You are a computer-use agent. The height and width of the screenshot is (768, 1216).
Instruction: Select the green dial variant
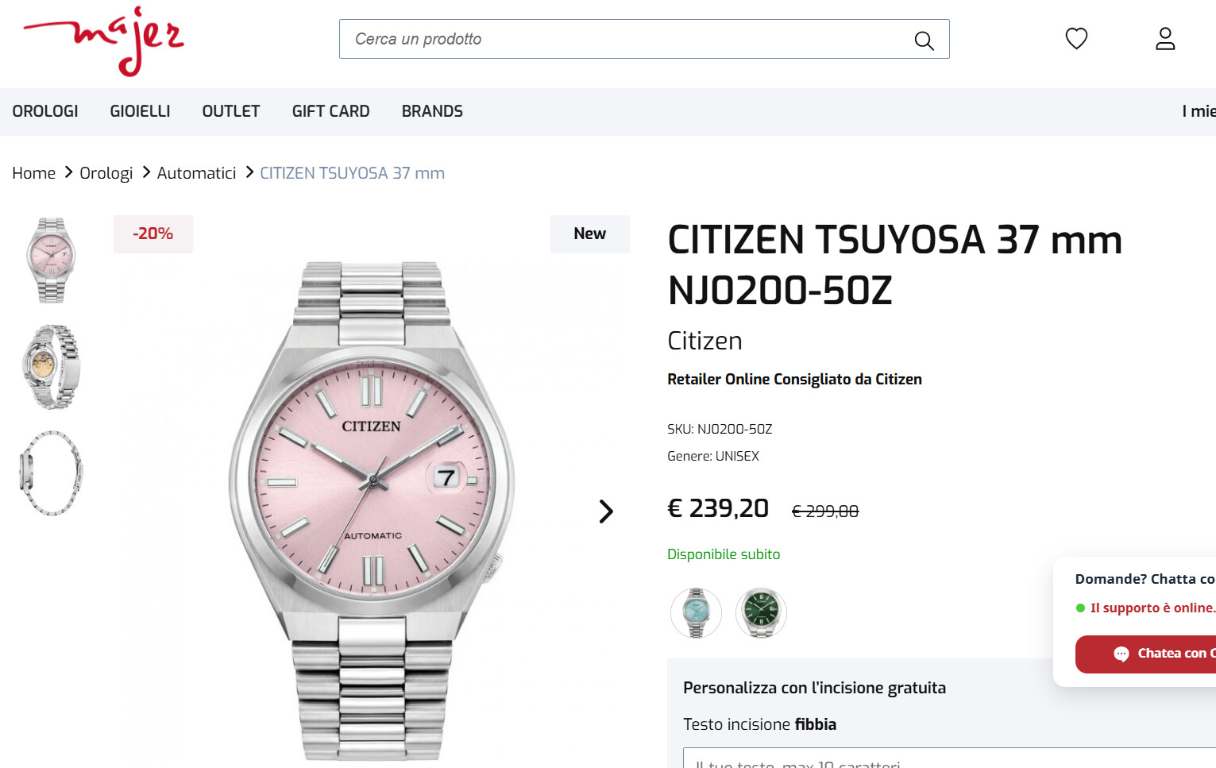pos(761,612)
